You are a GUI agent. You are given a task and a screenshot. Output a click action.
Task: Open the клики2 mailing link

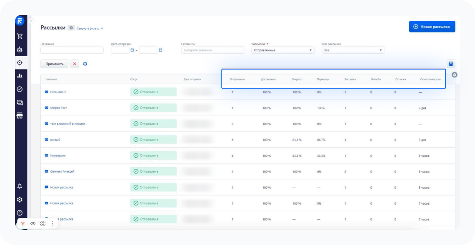pyautogui.click(x=55, y=140)
